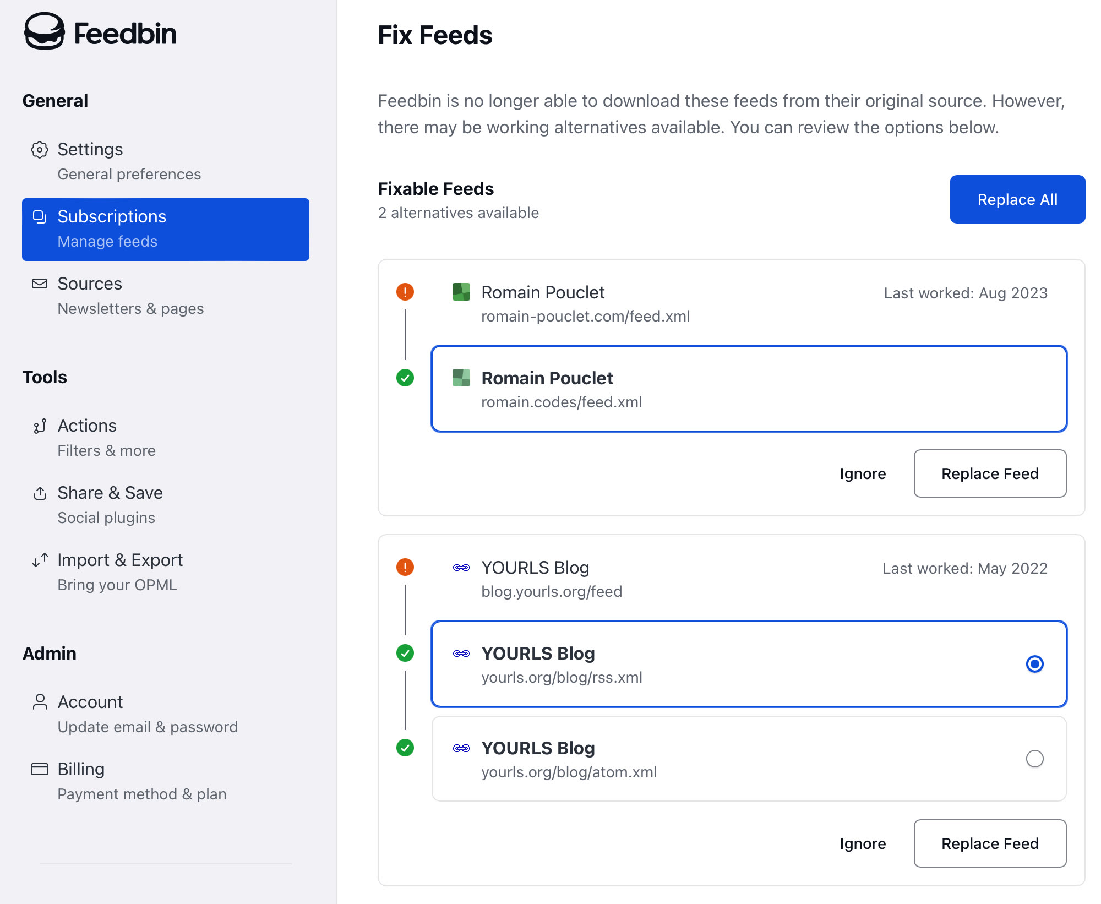Select the Actions icon in Tools section

39,426
